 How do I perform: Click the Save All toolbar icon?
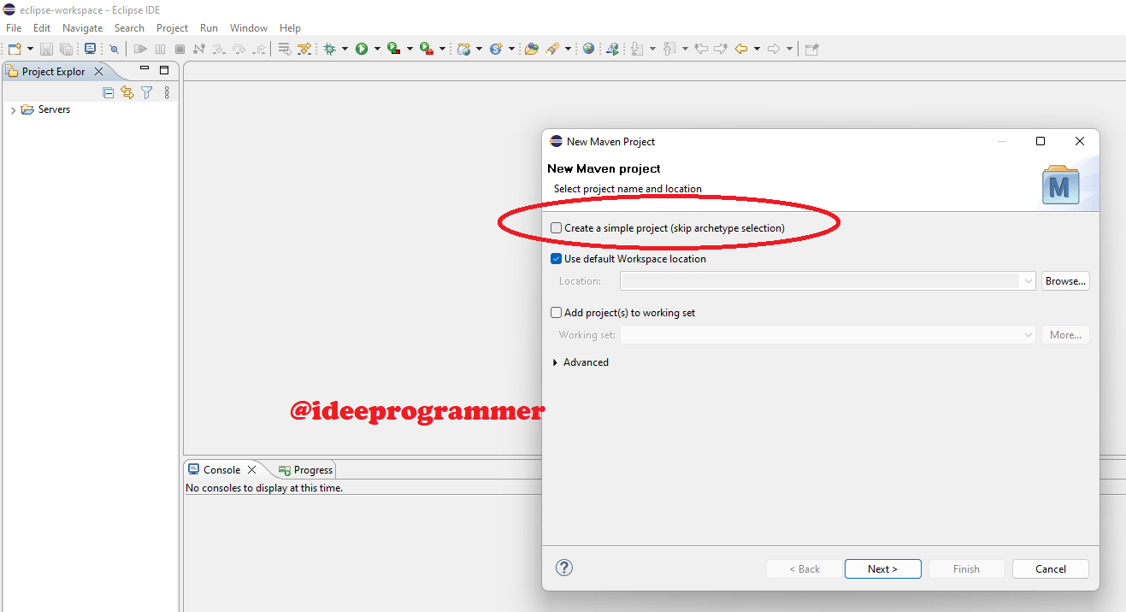[x=66, y=49]
